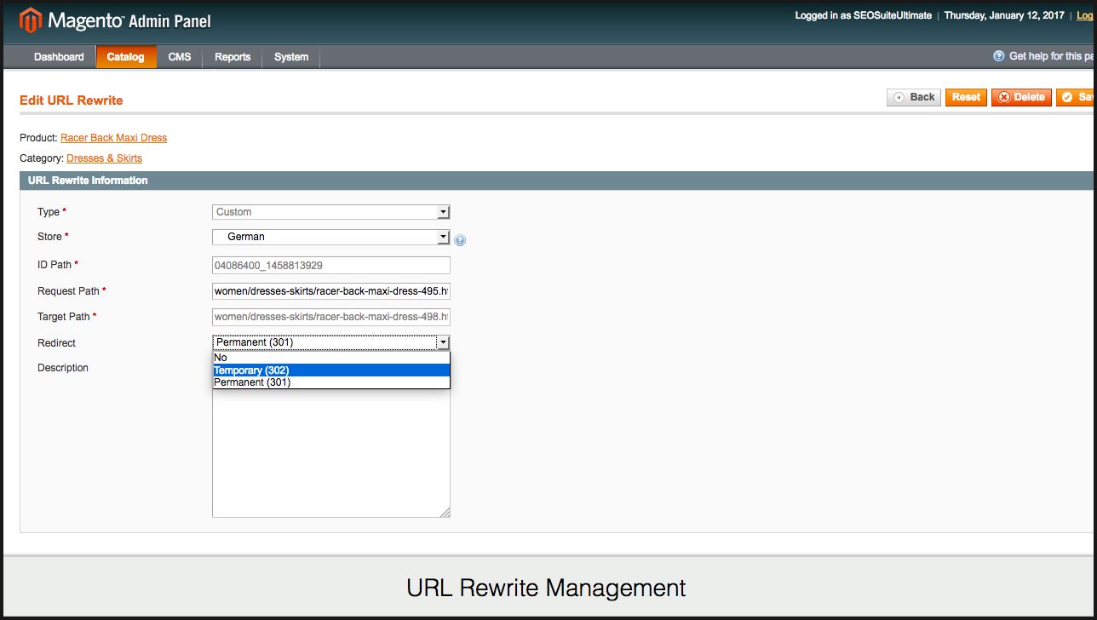Click the Back button arrow icon

[899, 97]
